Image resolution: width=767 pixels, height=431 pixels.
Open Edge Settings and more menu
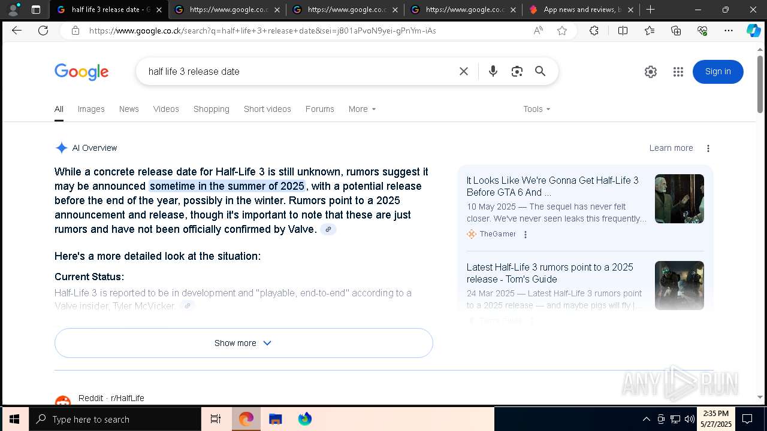coord(729,31)
